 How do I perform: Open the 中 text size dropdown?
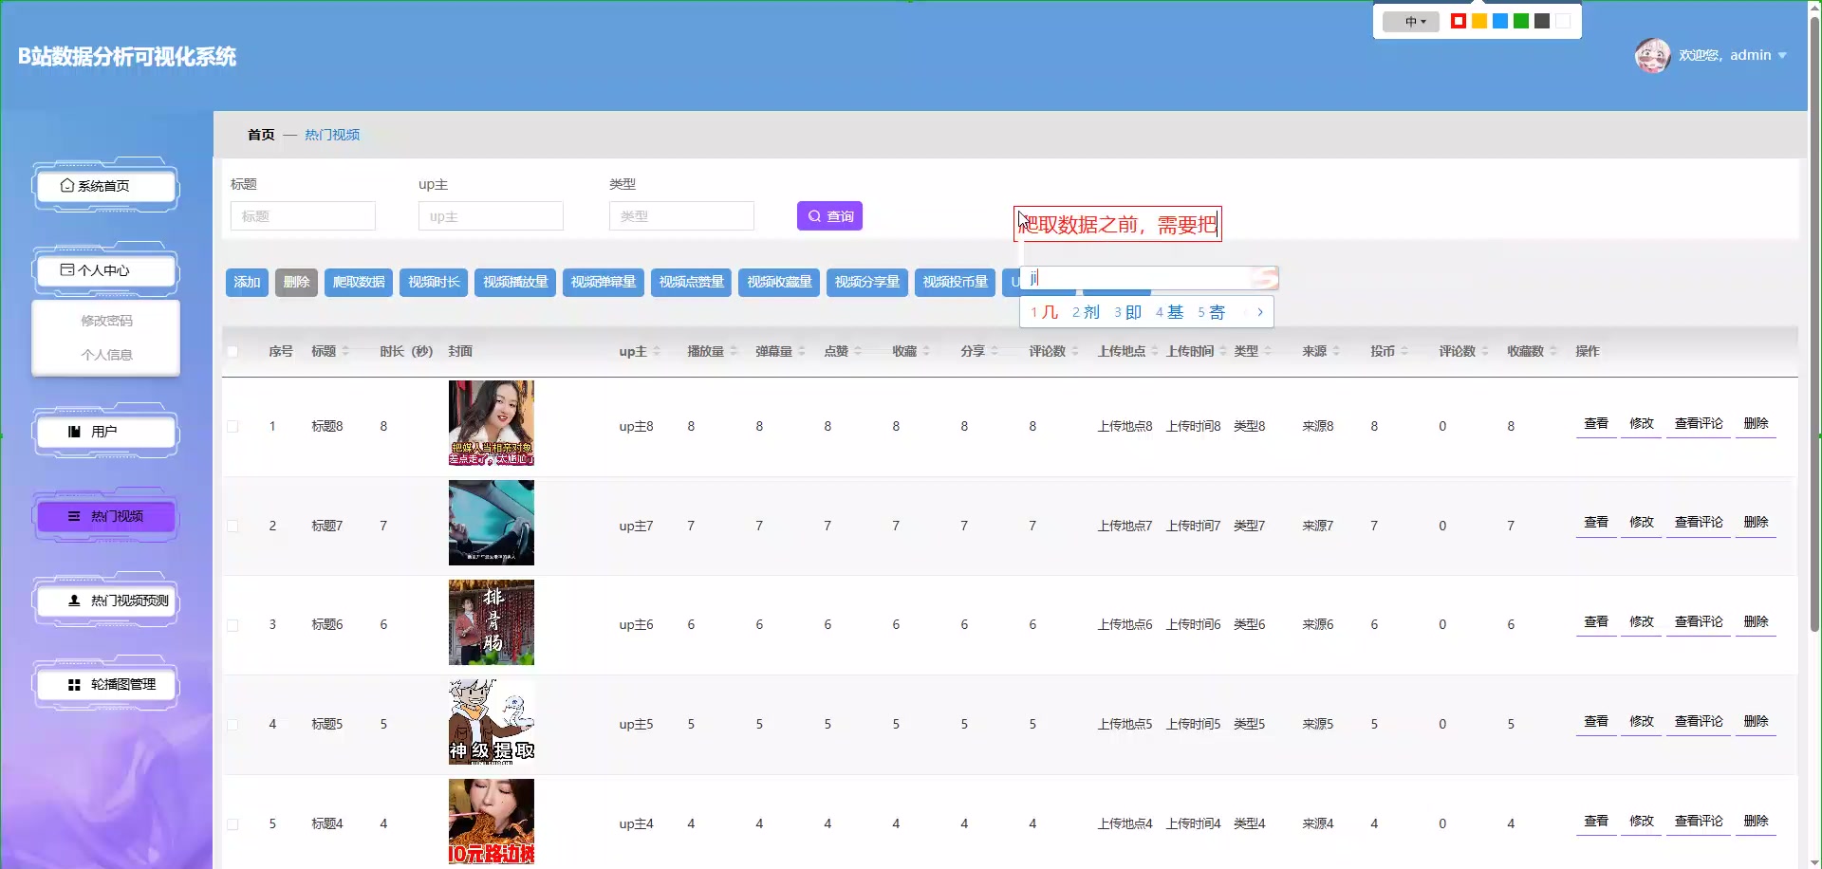[x=1411, y=21]
